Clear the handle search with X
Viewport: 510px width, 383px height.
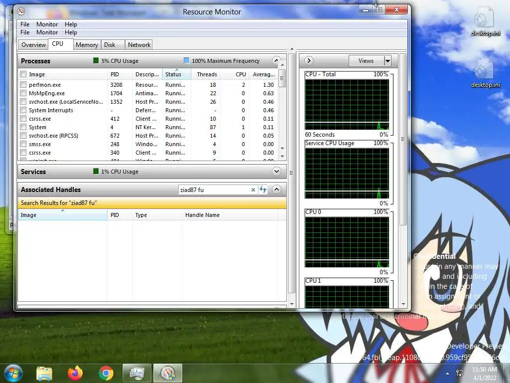[253, 190]
